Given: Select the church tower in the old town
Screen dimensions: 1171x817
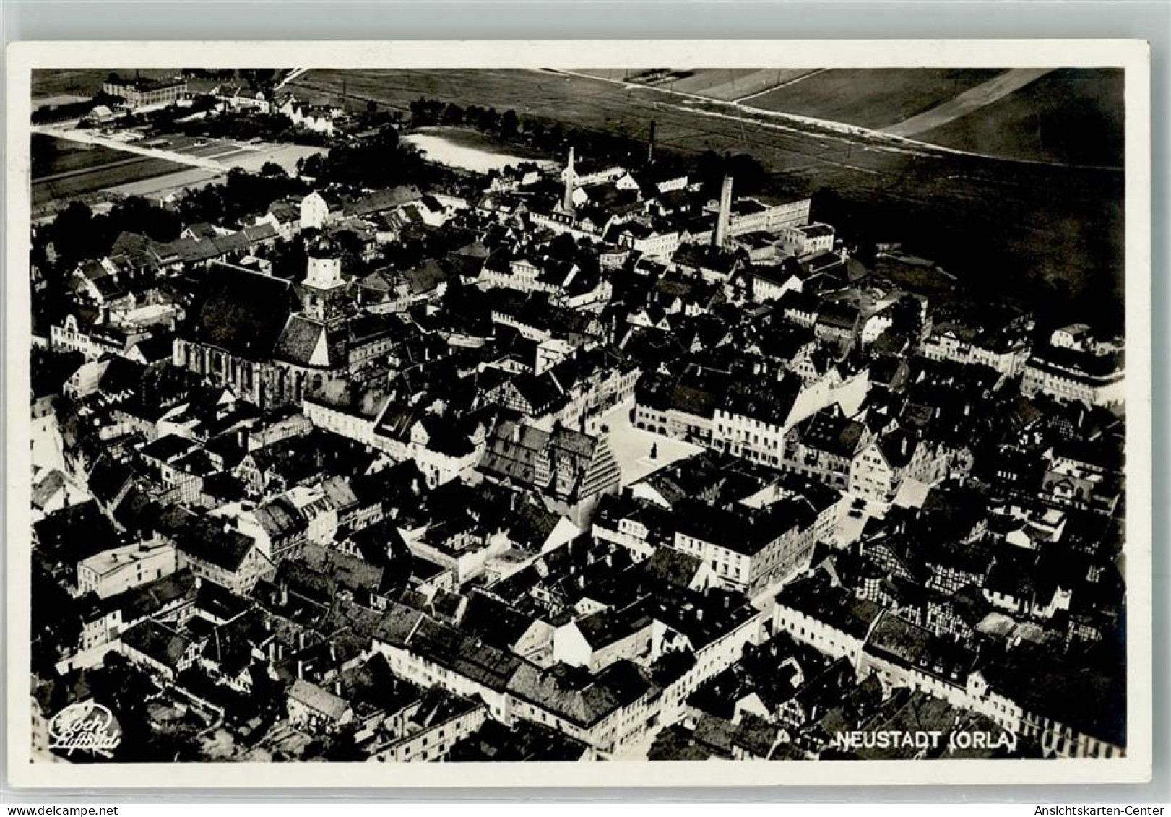Looking at the screenshot, I should click(x=324, y=282).
